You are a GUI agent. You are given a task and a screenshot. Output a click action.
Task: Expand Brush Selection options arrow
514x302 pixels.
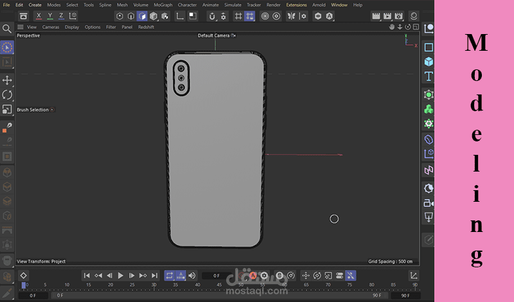point(52,110)
